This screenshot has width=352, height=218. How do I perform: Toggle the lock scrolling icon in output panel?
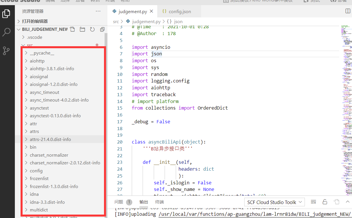click(325, 202)
